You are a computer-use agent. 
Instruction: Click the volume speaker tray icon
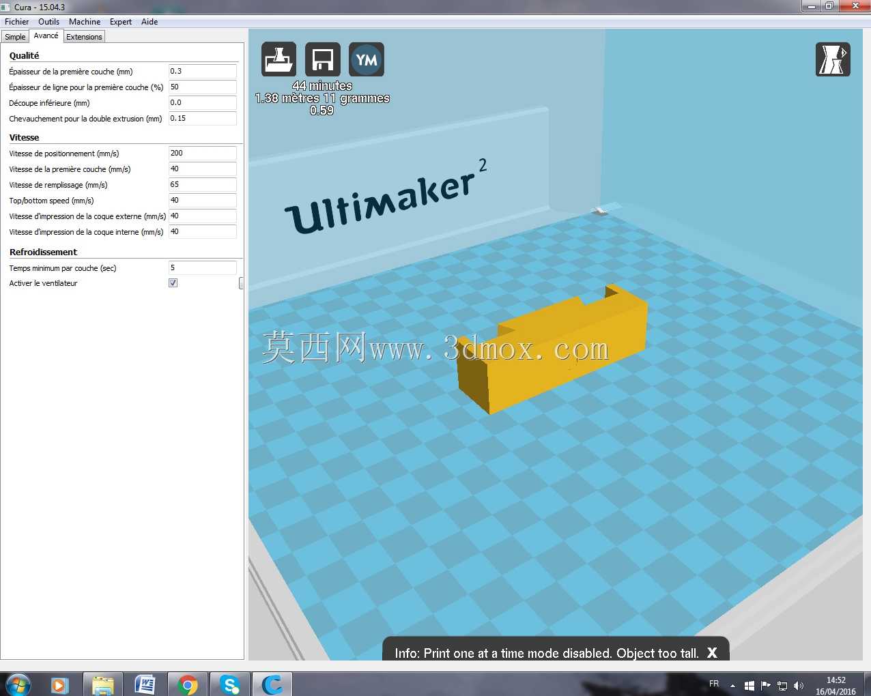(x=799, y=686)
